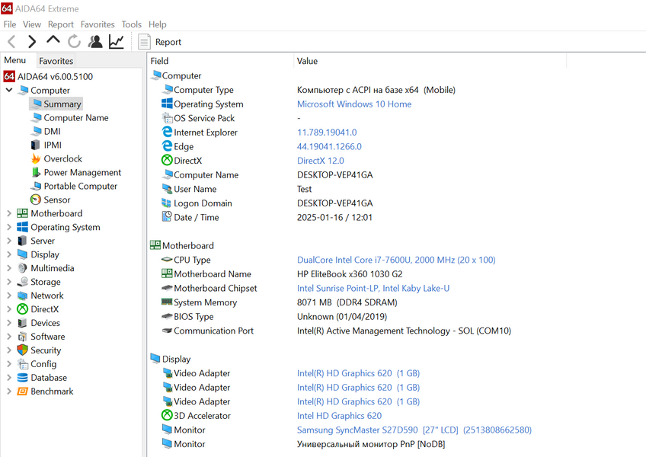Select the AIDA64 v6.00.5100 root item
This screenshot has width=646, height=457.
pos(48,76)
